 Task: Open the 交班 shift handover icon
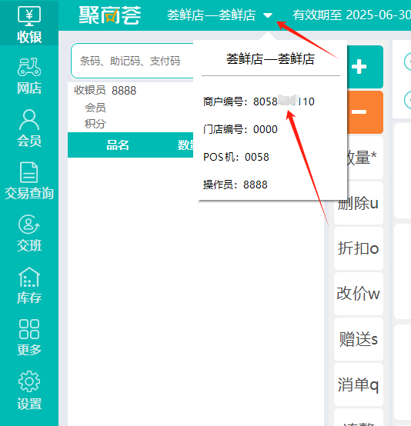29,233
